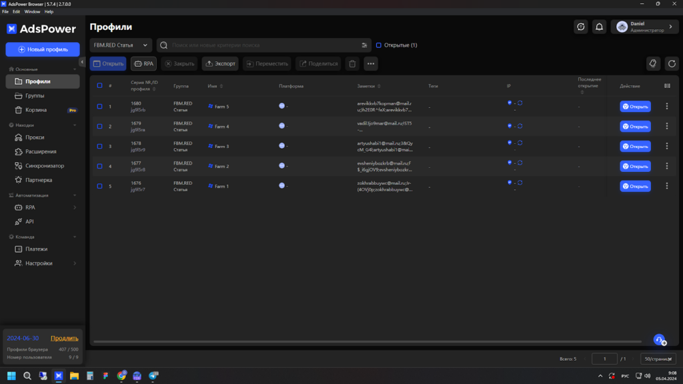Screen dimensions: 683x384
Task: Refresh IP check for Farm 4
Action: pyautogui.click(x=520, y=126)
